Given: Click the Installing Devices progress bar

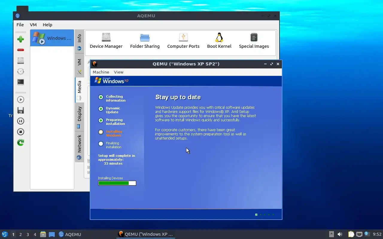Looking at the screenshot, I should click(117, 183).
